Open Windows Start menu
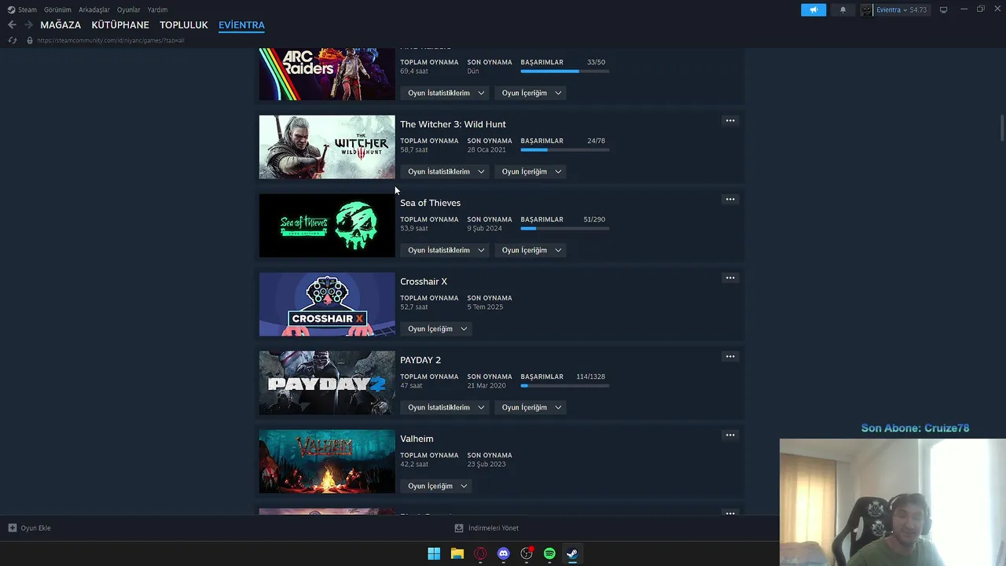This screenshot has width=1006, height=566. click(434, 553)
